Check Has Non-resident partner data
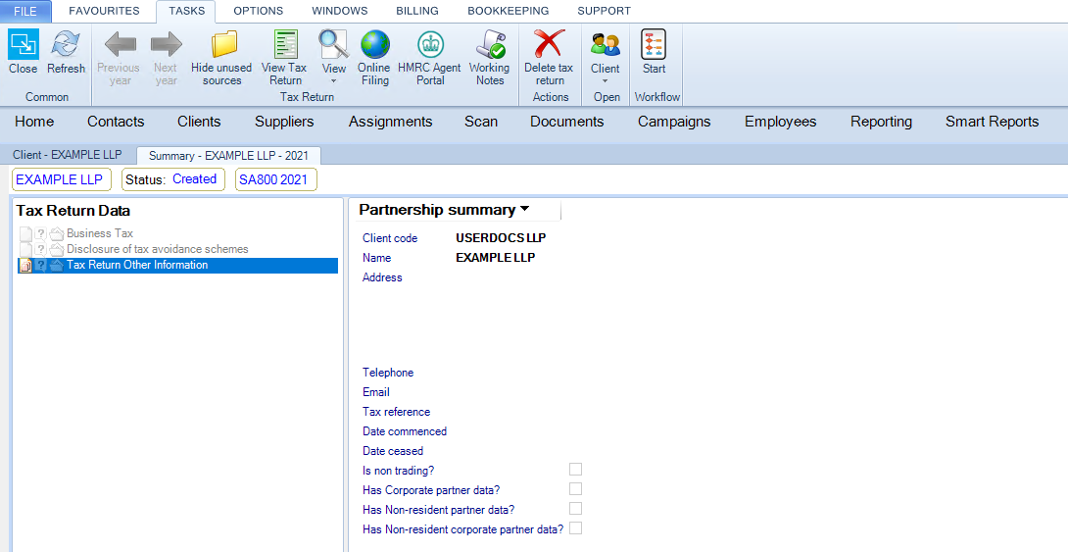Image resolution: width=1068 pixels, height=552 pixels. pyautogui.click(x=575, y=509)
